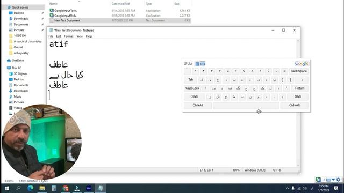344x193 pixels.
Task: Click Return key on virtual keyboard
Action: pyautogui.click(x=300, y=88)
